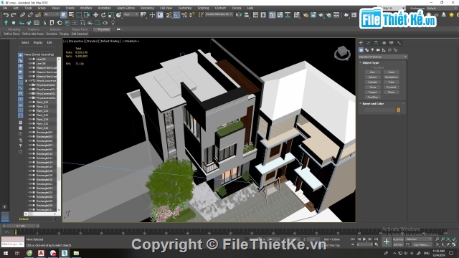Screen dimensions: 459x258
Task: Select the Helpers category in Create panel
Action: click(x=384, y=50)
